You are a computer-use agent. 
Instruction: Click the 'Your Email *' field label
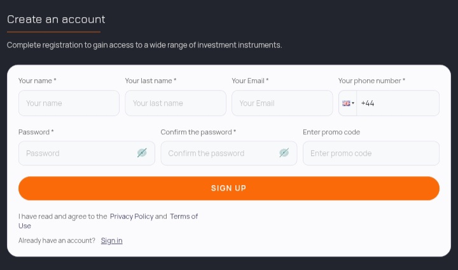point(250,80)
